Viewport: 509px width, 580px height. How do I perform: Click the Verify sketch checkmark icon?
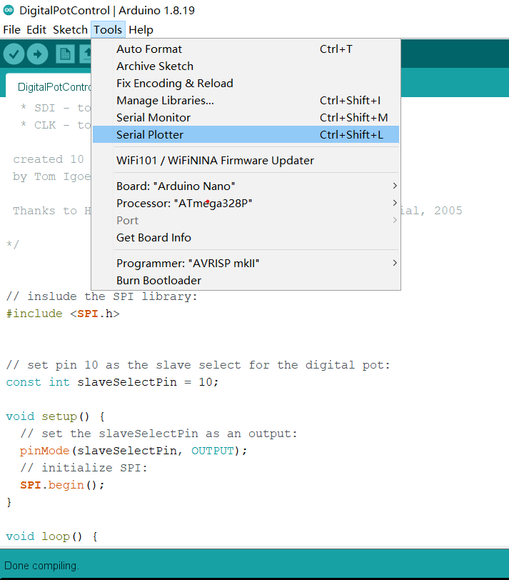pos(14,54)
